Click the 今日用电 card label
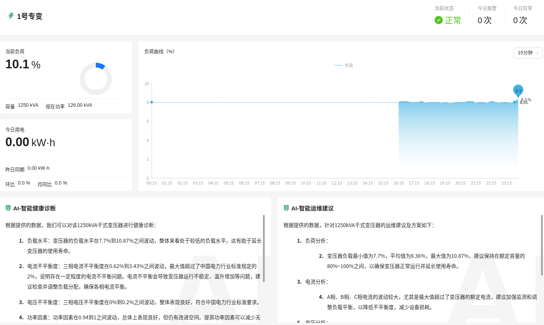This screenshot has width=544, height=325. point(15,129)
